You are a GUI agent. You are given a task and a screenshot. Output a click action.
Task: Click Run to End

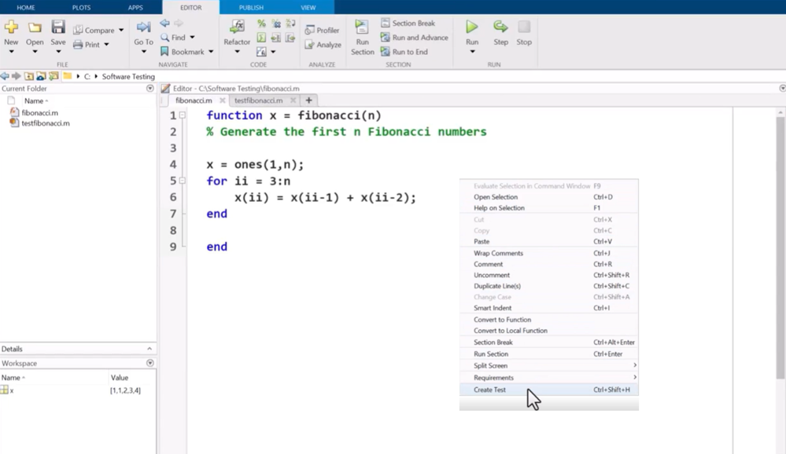point(408,51)
